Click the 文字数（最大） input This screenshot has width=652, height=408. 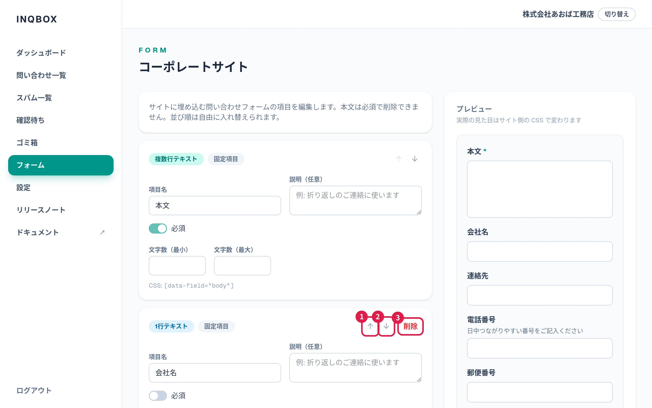point(242,266)
